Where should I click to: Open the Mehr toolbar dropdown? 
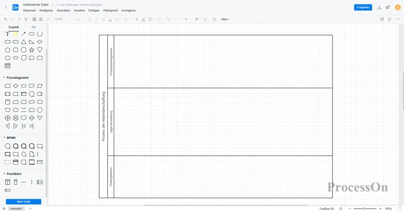225,19
